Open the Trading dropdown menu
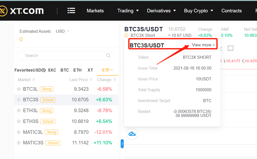257x159 pixels. [x=128, y=11]
